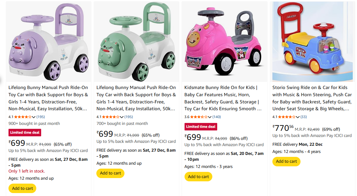Expand rating dropdown for Storio swing car
Image resolution: width=357 pixels, height=196 pixels.
(298, 117)
